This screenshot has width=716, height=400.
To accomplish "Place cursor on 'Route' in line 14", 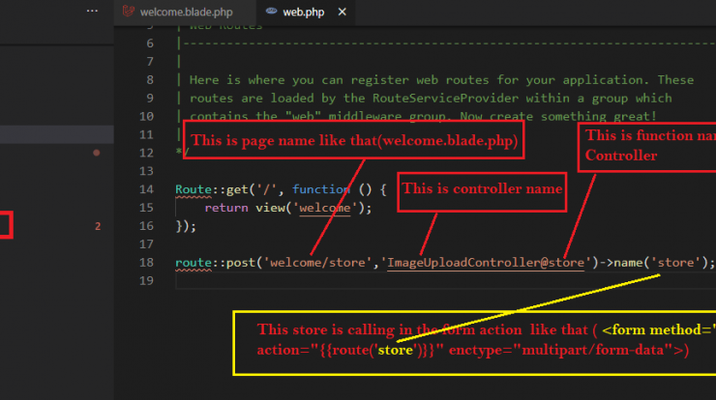I will click(x=194, y=189).
